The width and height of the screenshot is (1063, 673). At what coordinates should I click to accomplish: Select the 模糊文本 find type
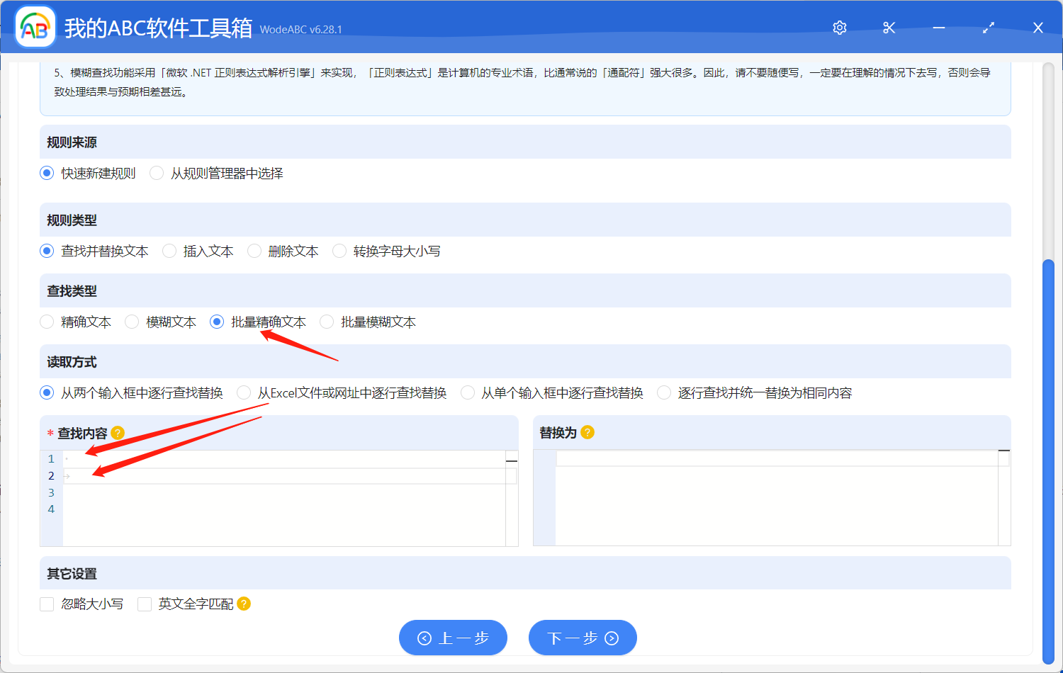(x=132, y=321)
